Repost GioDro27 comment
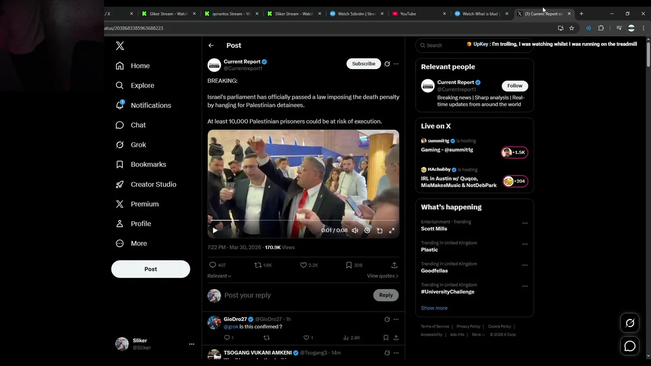651x366 pixels. point(267,338)
